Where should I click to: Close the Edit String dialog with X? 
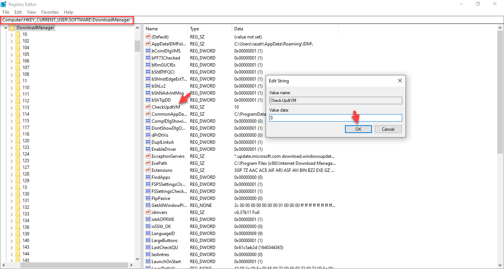coord(400,81)
